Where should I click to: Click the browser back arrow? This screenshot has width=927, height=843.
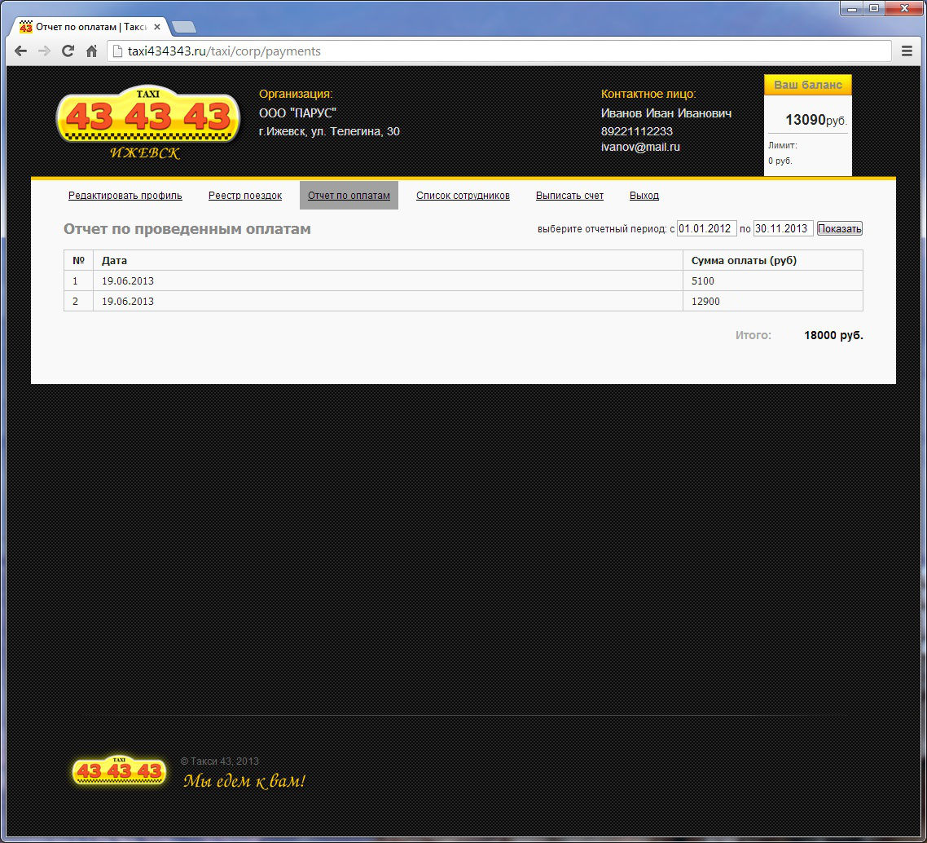point(21,51)
